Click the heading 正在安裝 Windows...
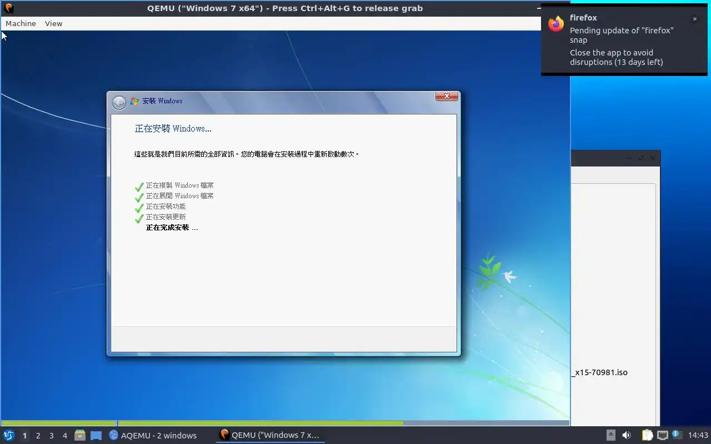Screen dimensions: 711x444 click(173, 129)
